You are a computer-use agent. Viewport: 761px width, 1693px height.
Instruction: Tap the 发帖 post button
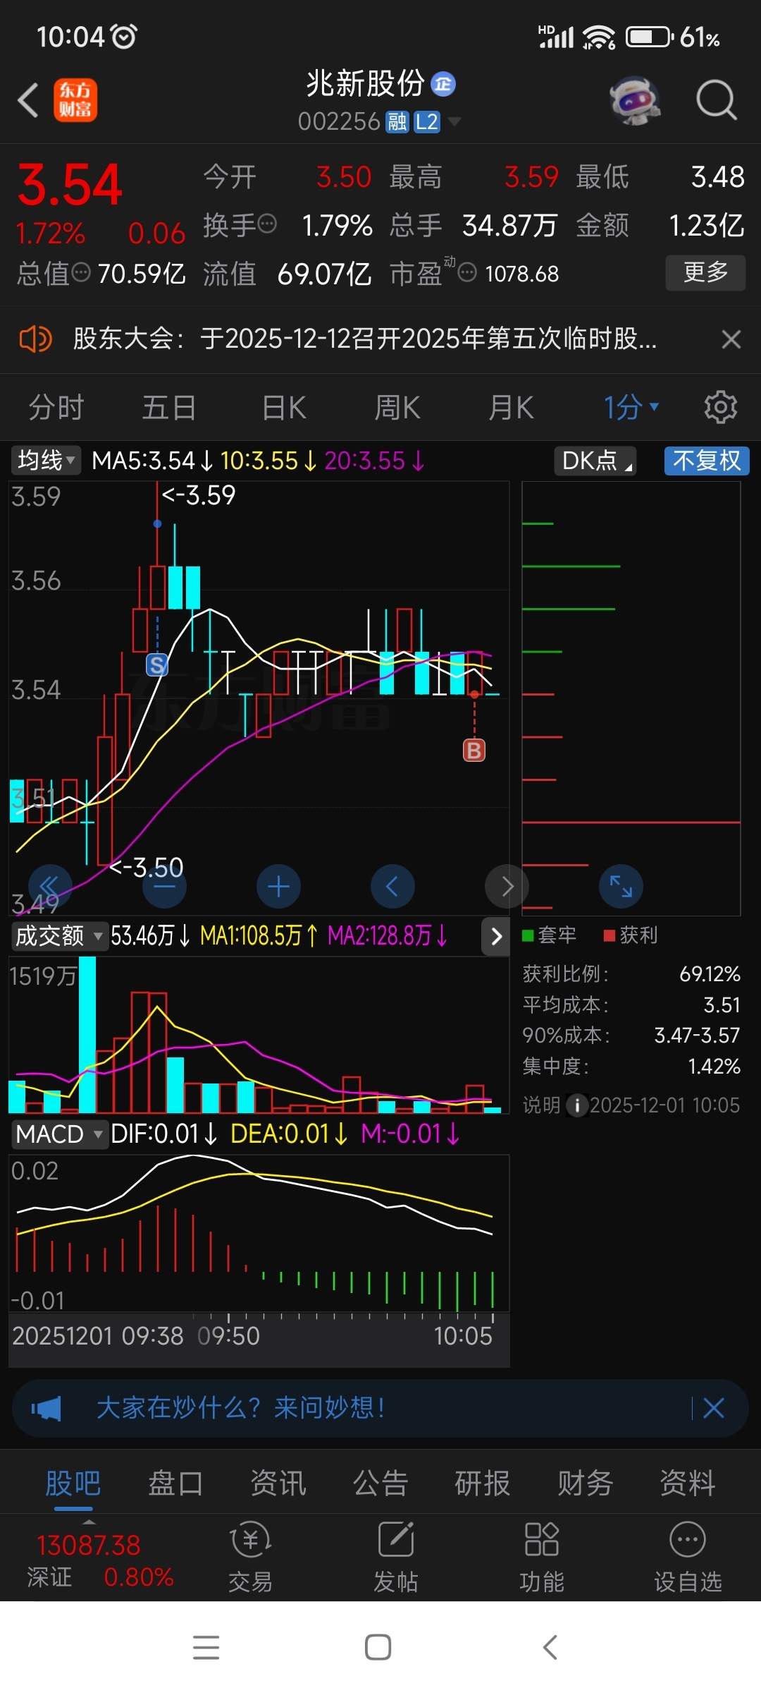[396, 1556]
